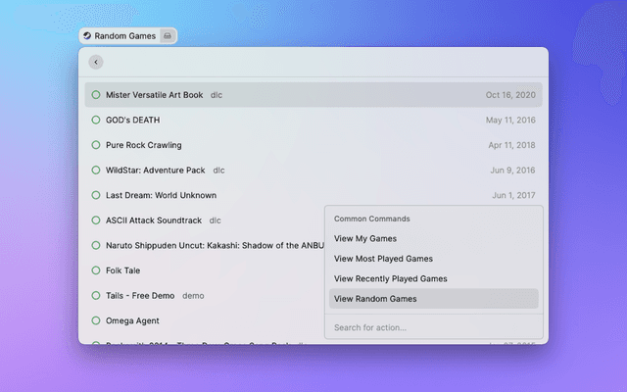Focus the Search for action field
This screenshot has height=392, width=627.
pos(431,327)
